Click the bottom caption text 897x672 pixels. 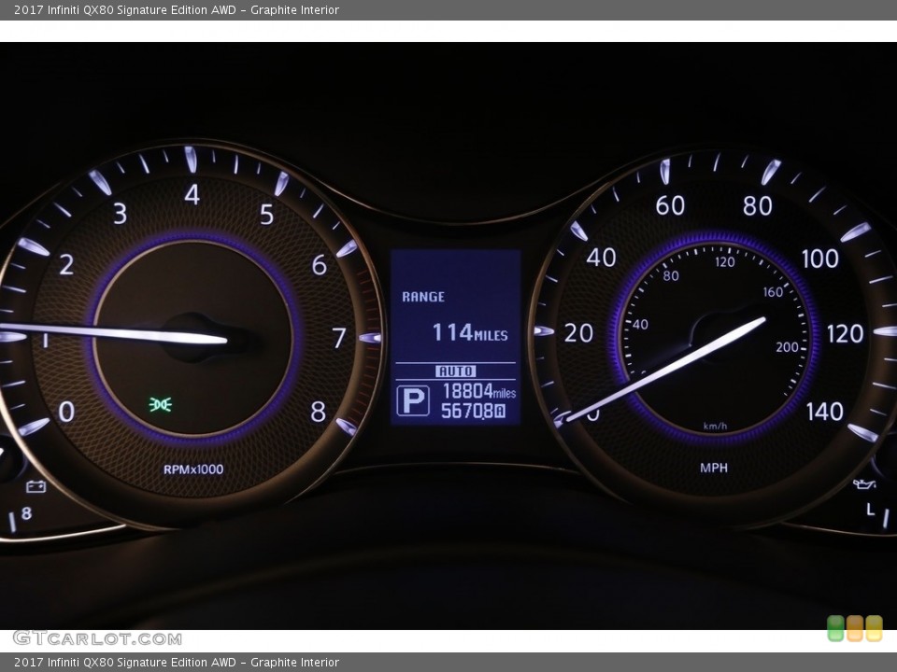pos(177,663)
